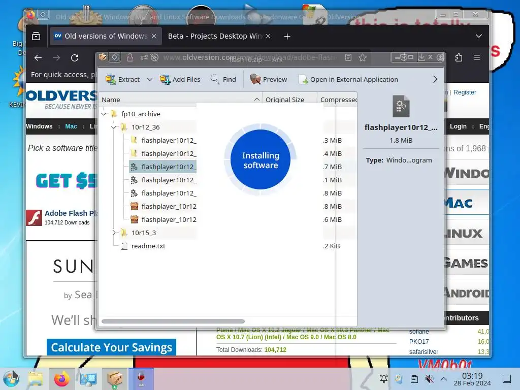Show more Ark toolbar items chevron
The width and height of the screenshot is (520, 390).
(x=435, y=79)
